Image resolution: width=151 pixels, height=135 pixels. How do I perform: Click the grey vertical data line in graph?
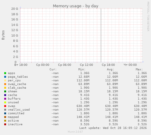point(101,35)
